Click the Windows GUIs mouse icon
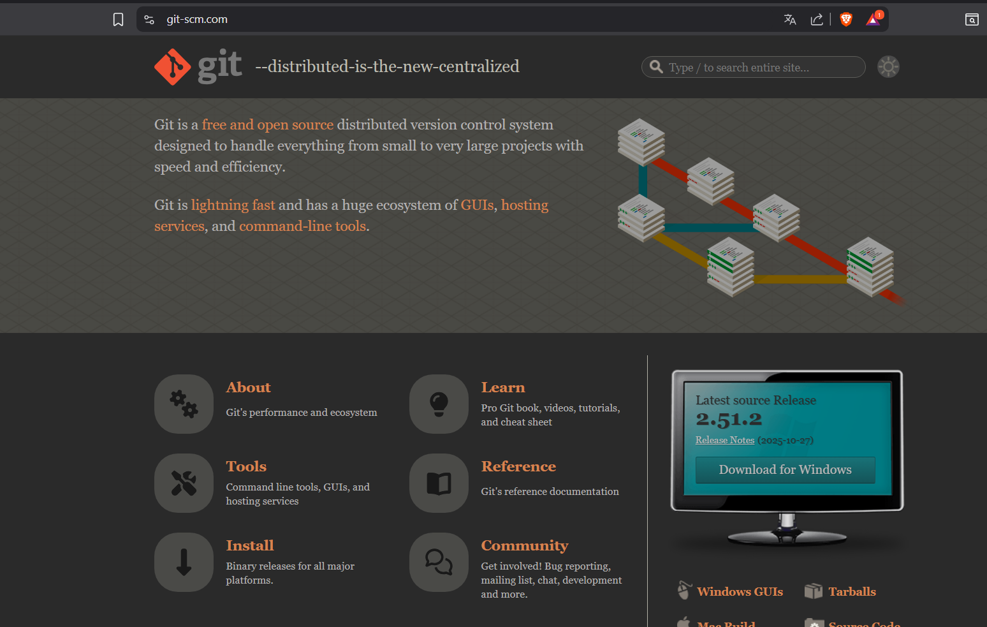This screenshot has width=987, height=627. coord(684,591)
